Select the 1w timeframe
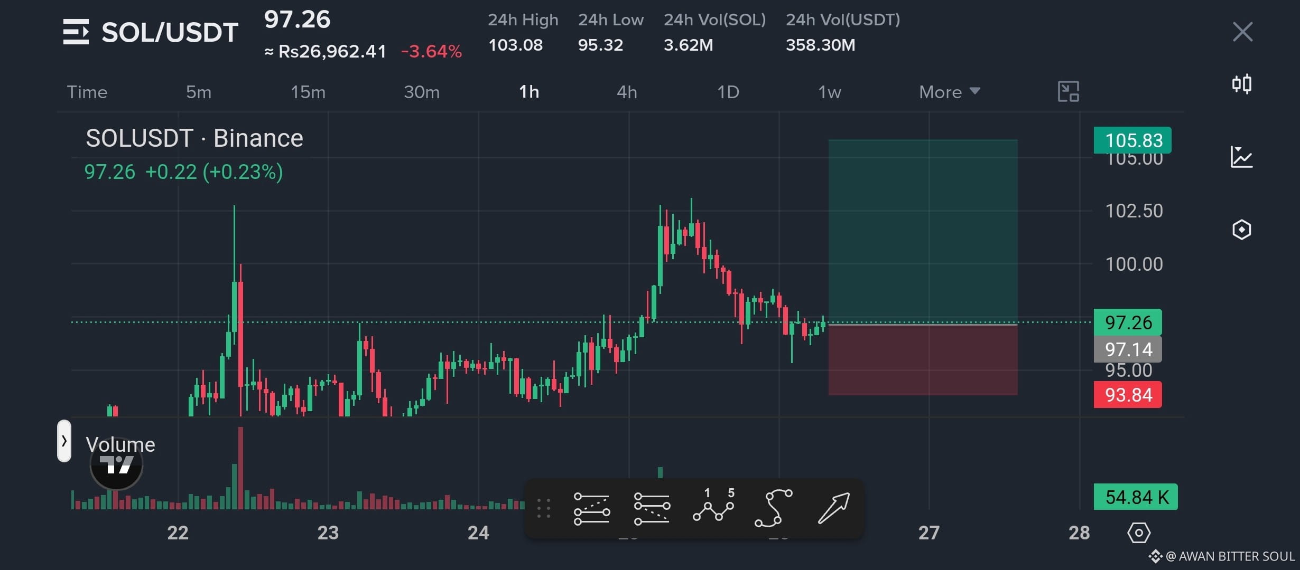 [829, 92]
